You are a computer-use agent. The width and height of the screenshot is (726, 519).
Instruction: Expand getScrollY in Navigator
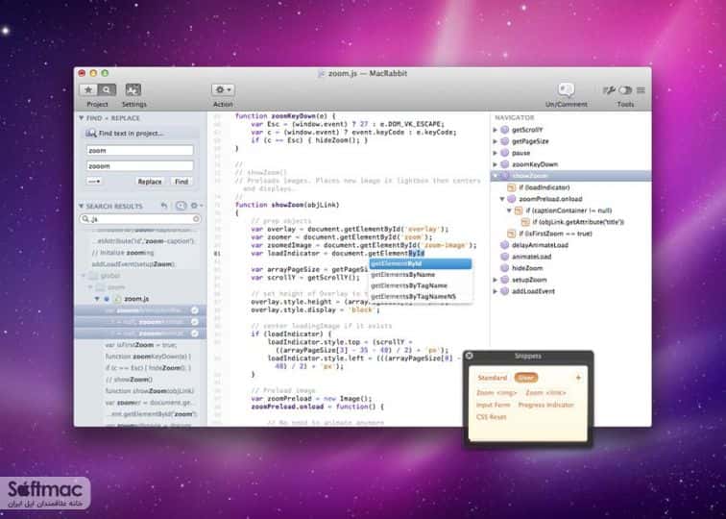(x=495, y=130)
